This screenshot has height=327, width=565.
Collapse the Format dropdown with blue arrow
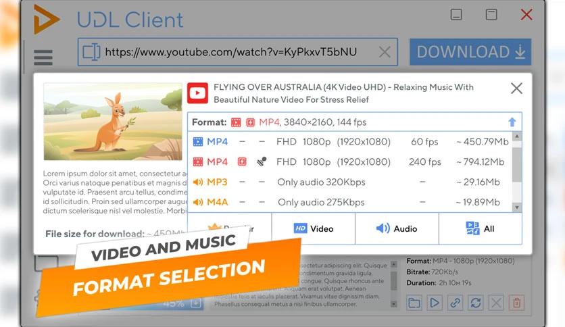coord(512,122)
